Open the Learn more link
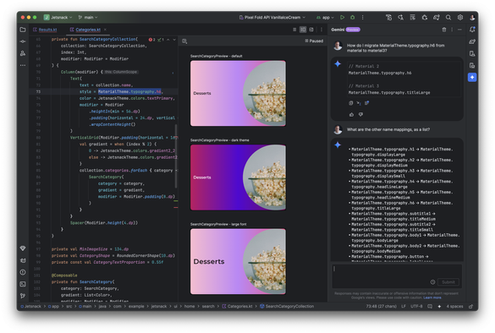Viewport: 495px width, 333px height. (432, 298)
